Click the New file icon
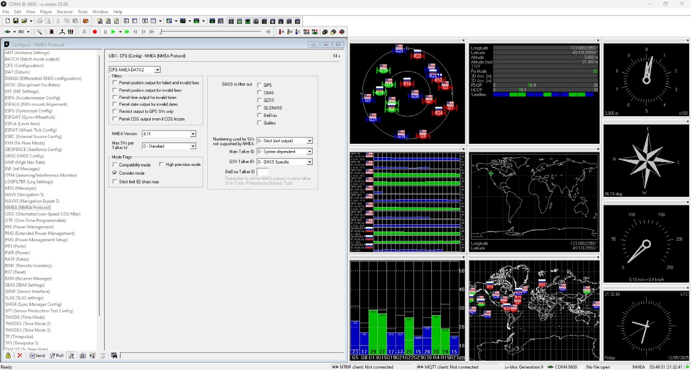The image size is (691, 370). 8,21
